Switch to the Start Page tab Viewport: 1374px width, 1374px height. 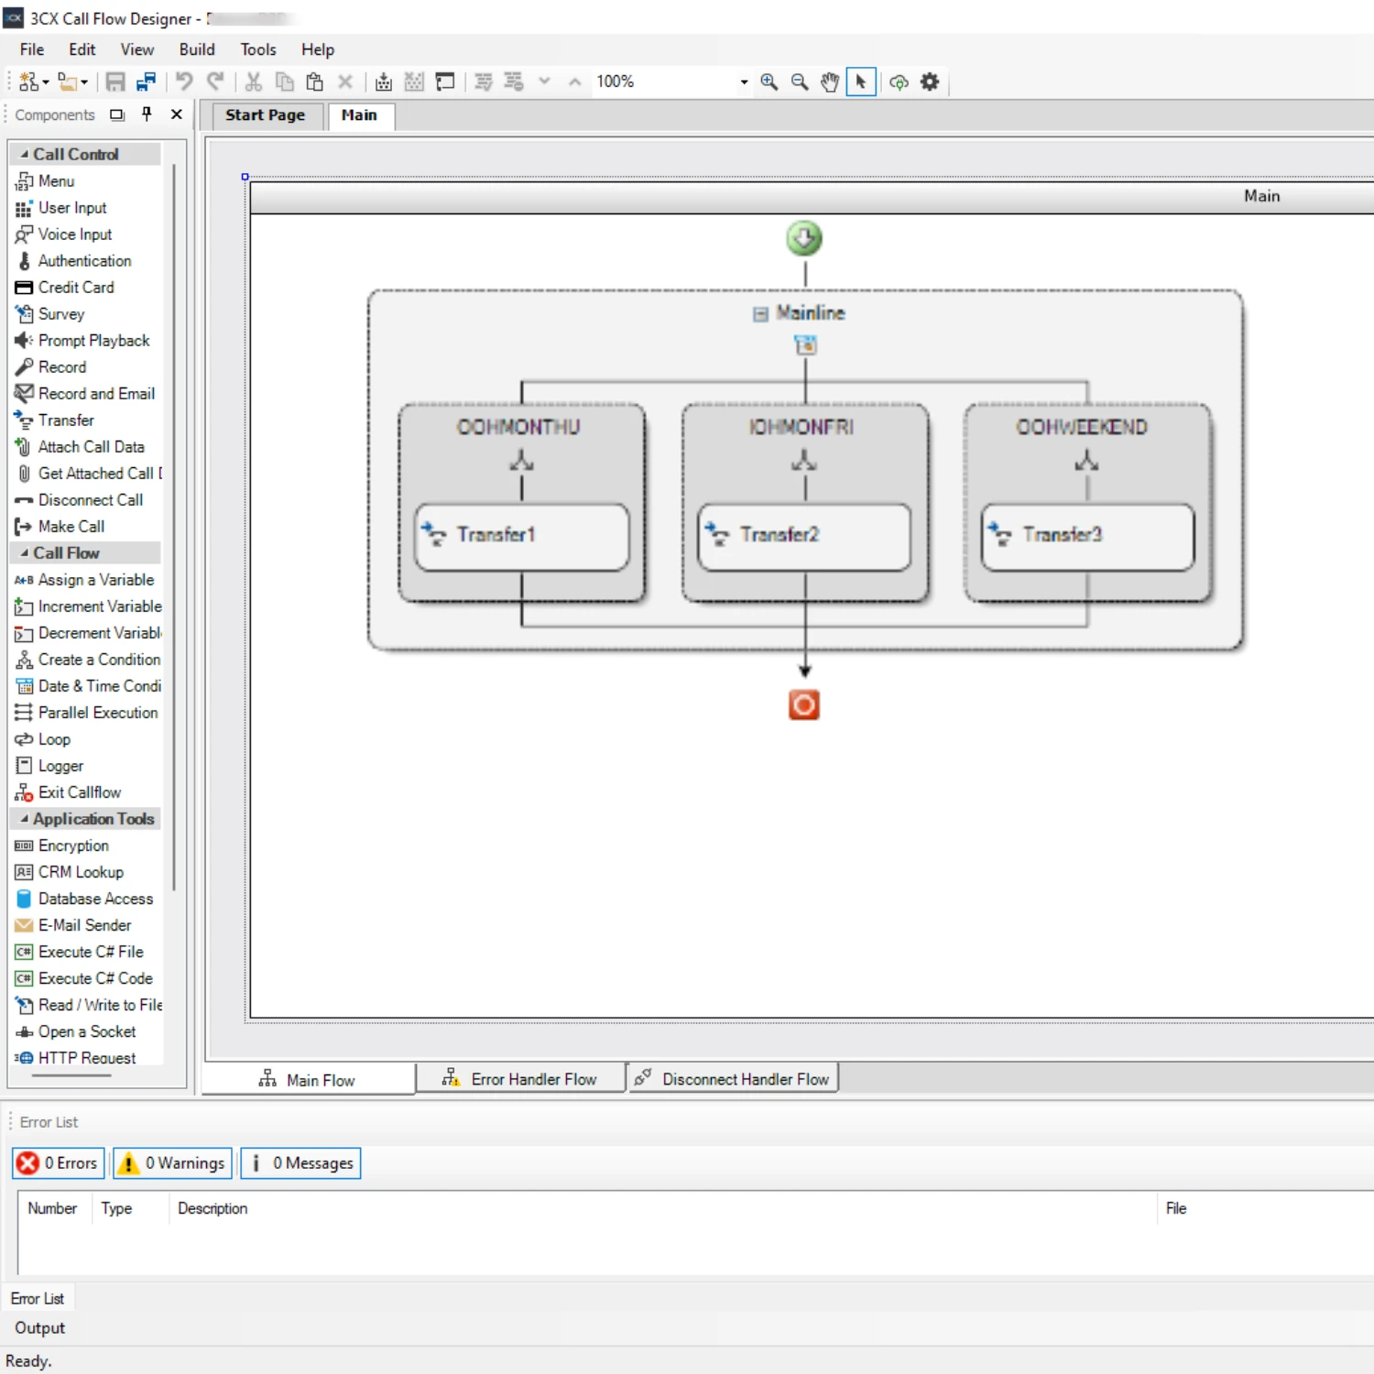pyautogui.click(x=265, y=115)
